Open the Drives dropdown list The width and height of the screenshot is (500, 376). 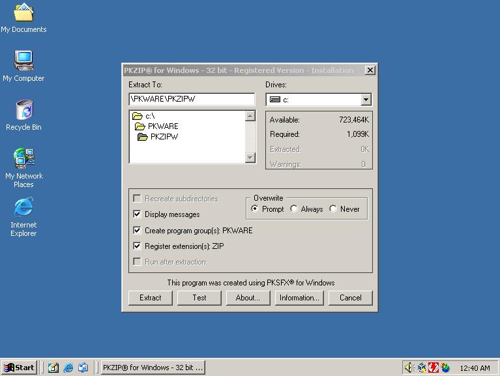pos(366,100)
